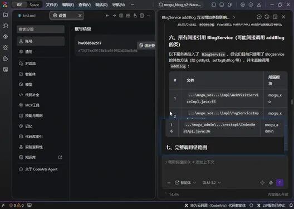Close the chat panel with the X icon
This screenshot has width=294, height=209.
(x=283, y=17)
